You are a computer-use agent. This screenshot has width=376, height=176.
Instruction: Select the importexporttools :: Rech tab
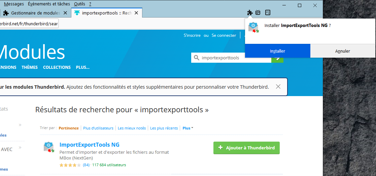pyautogui.click(x=106, y=13)
